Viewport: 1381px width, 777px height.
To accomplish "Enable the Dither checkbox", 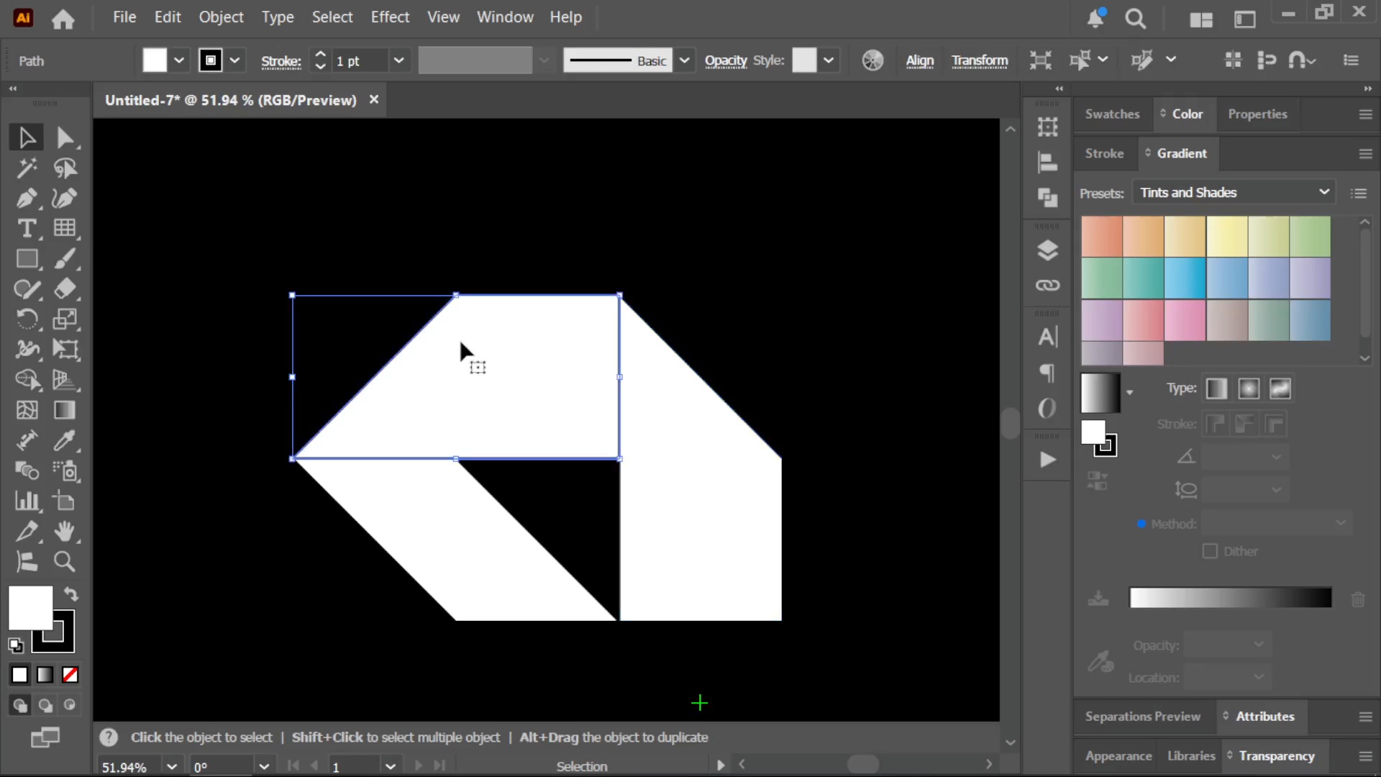I will pyautogui.click(x=1210, y=551).
